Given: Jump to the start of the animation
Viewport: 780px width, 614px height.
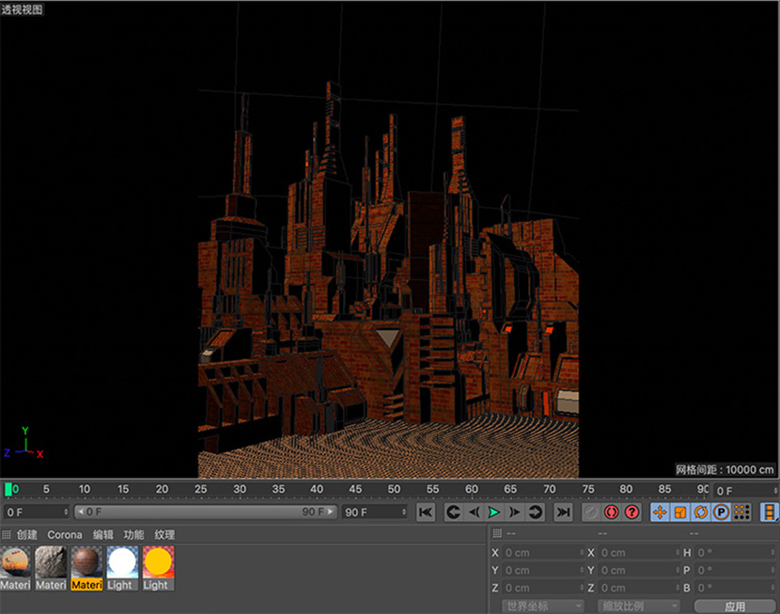Looking at the screenshot, I should click(426, 512).
